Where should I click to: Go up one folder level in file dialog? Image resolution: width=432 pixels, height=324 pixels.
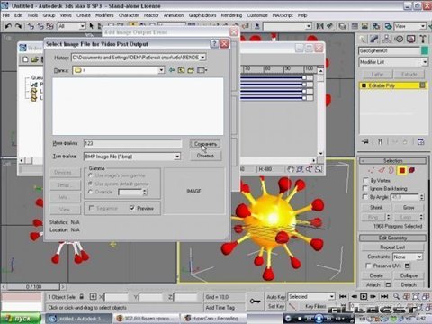181,70
